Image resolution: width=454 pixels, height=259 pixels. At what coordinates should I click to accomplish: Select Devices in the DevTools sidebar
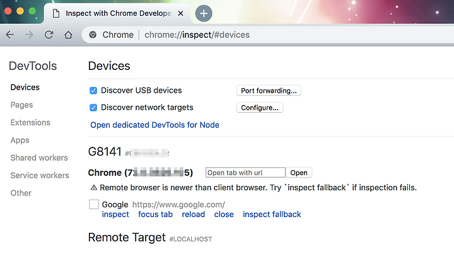(x=25, y=88)
